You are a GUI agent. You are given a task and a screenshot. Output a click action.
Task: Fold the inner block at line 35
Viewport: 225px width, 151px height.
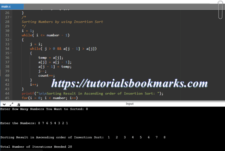point(11,53)
